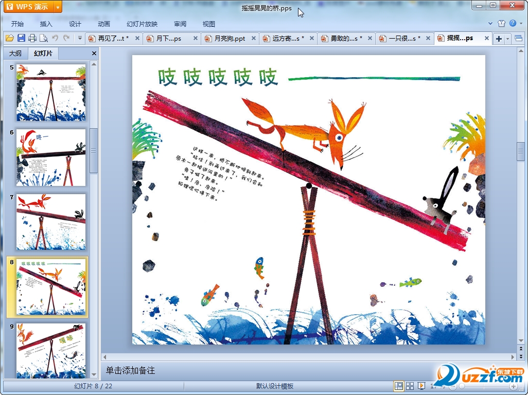Image resolution: width=528 pixels, height=395 pixels.
Task: Open the 动画 ribbon tab
Action: pyautogui.click(x=104, y=24)
